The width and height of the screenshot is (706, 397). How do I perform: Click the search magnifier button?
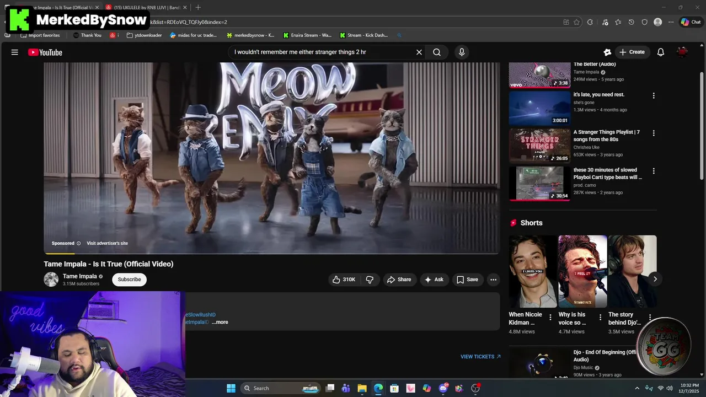(437, 52)
